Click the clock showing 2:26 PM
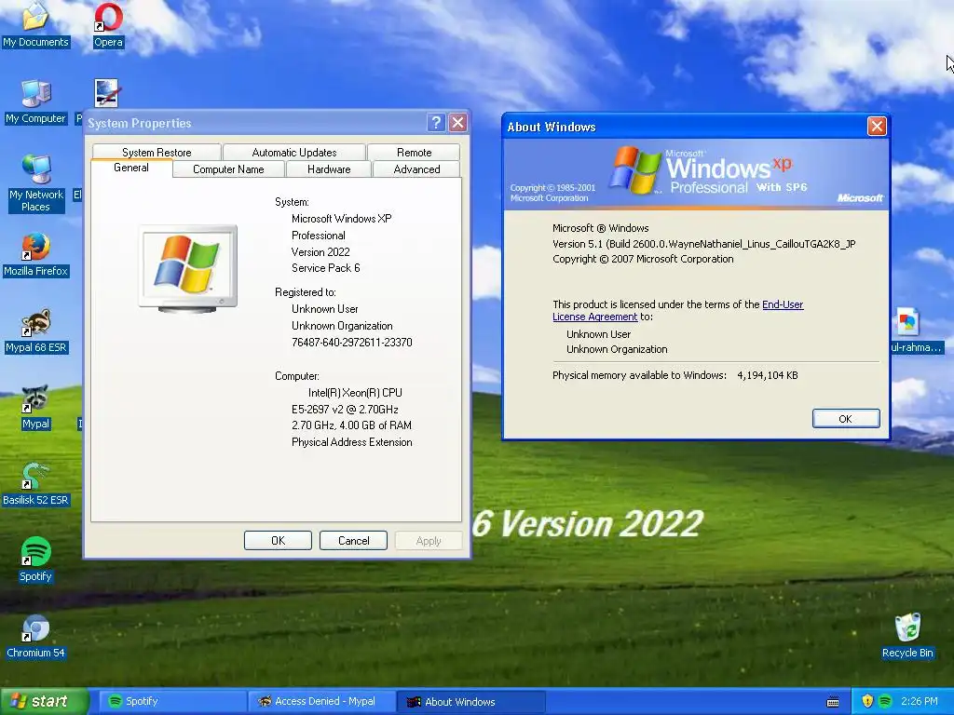954x715 pixels. click(x=920, y=701)
